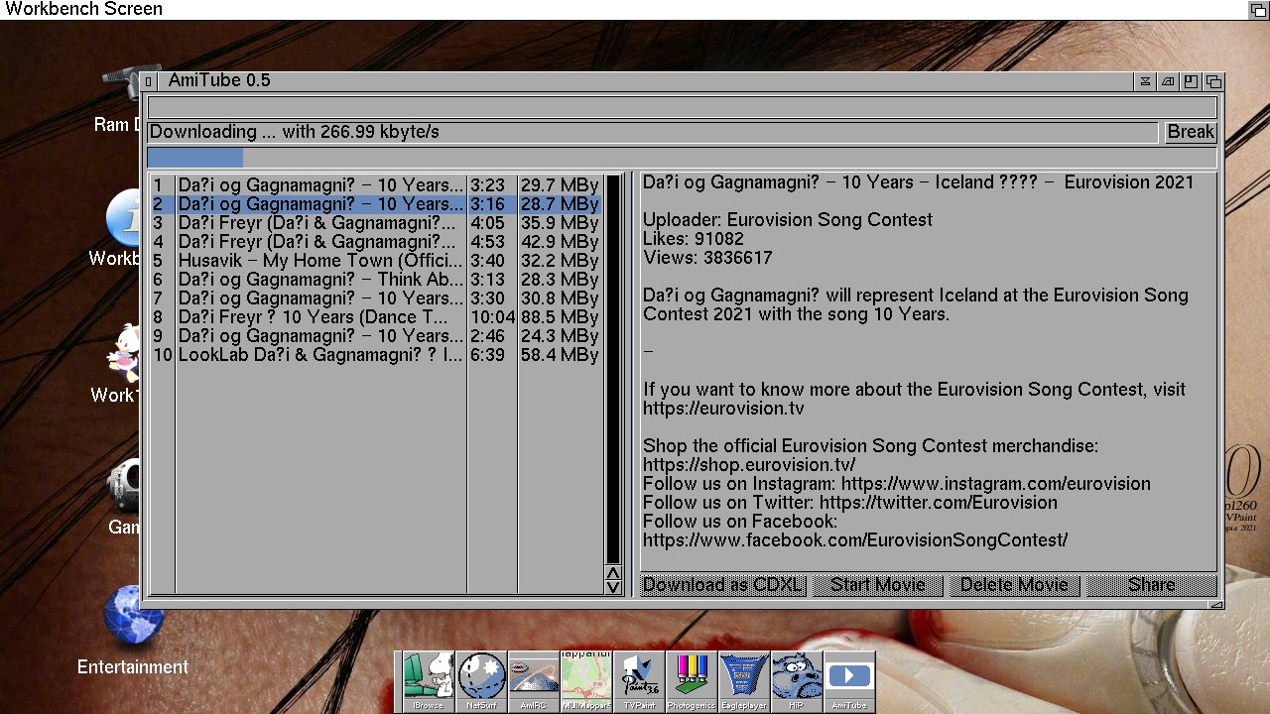Select video 6 Think About Things
1270x714 pixels.
pyautogui.click(x=376, y=280)
